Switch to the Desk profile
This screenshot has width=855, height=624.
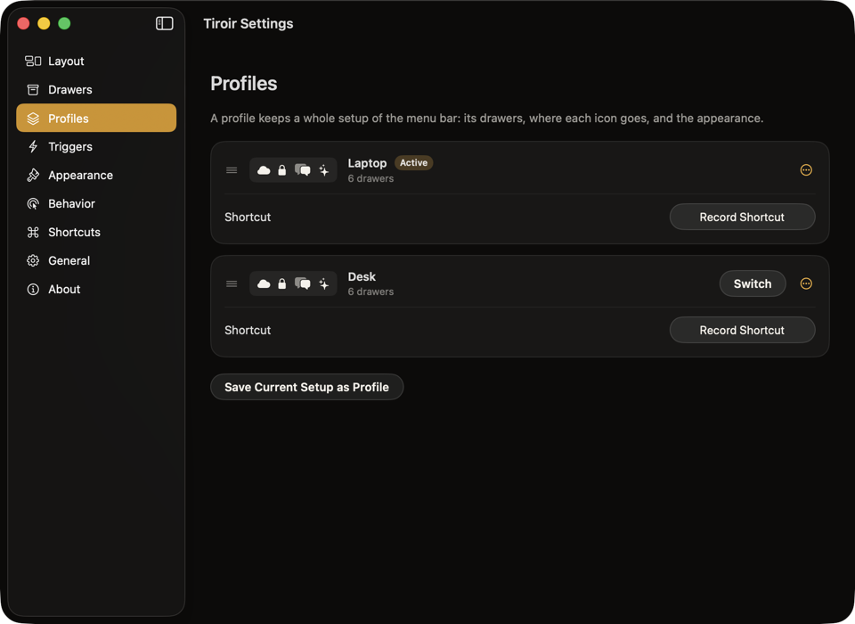tap(753, 283)
